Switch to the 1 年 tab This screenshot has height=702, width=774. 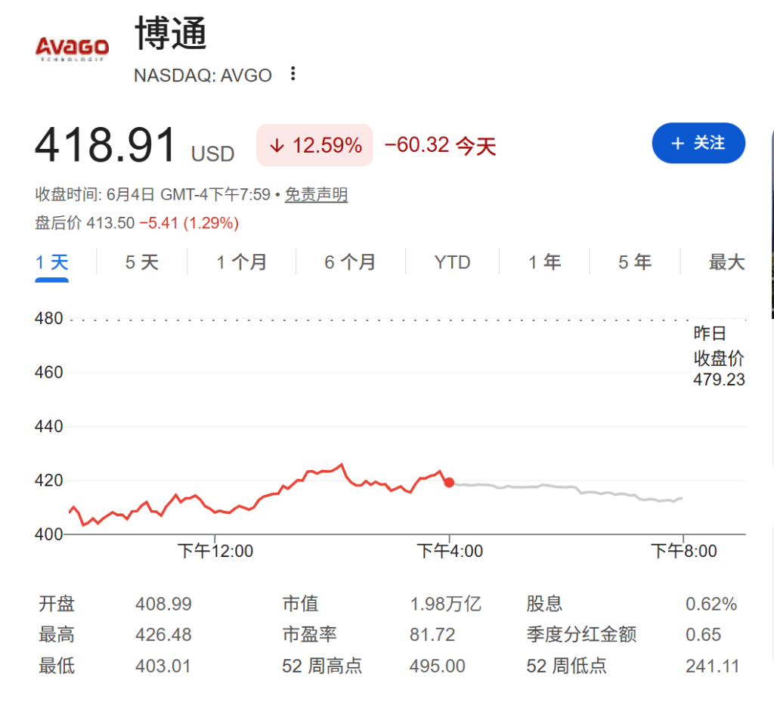point(544,262)
